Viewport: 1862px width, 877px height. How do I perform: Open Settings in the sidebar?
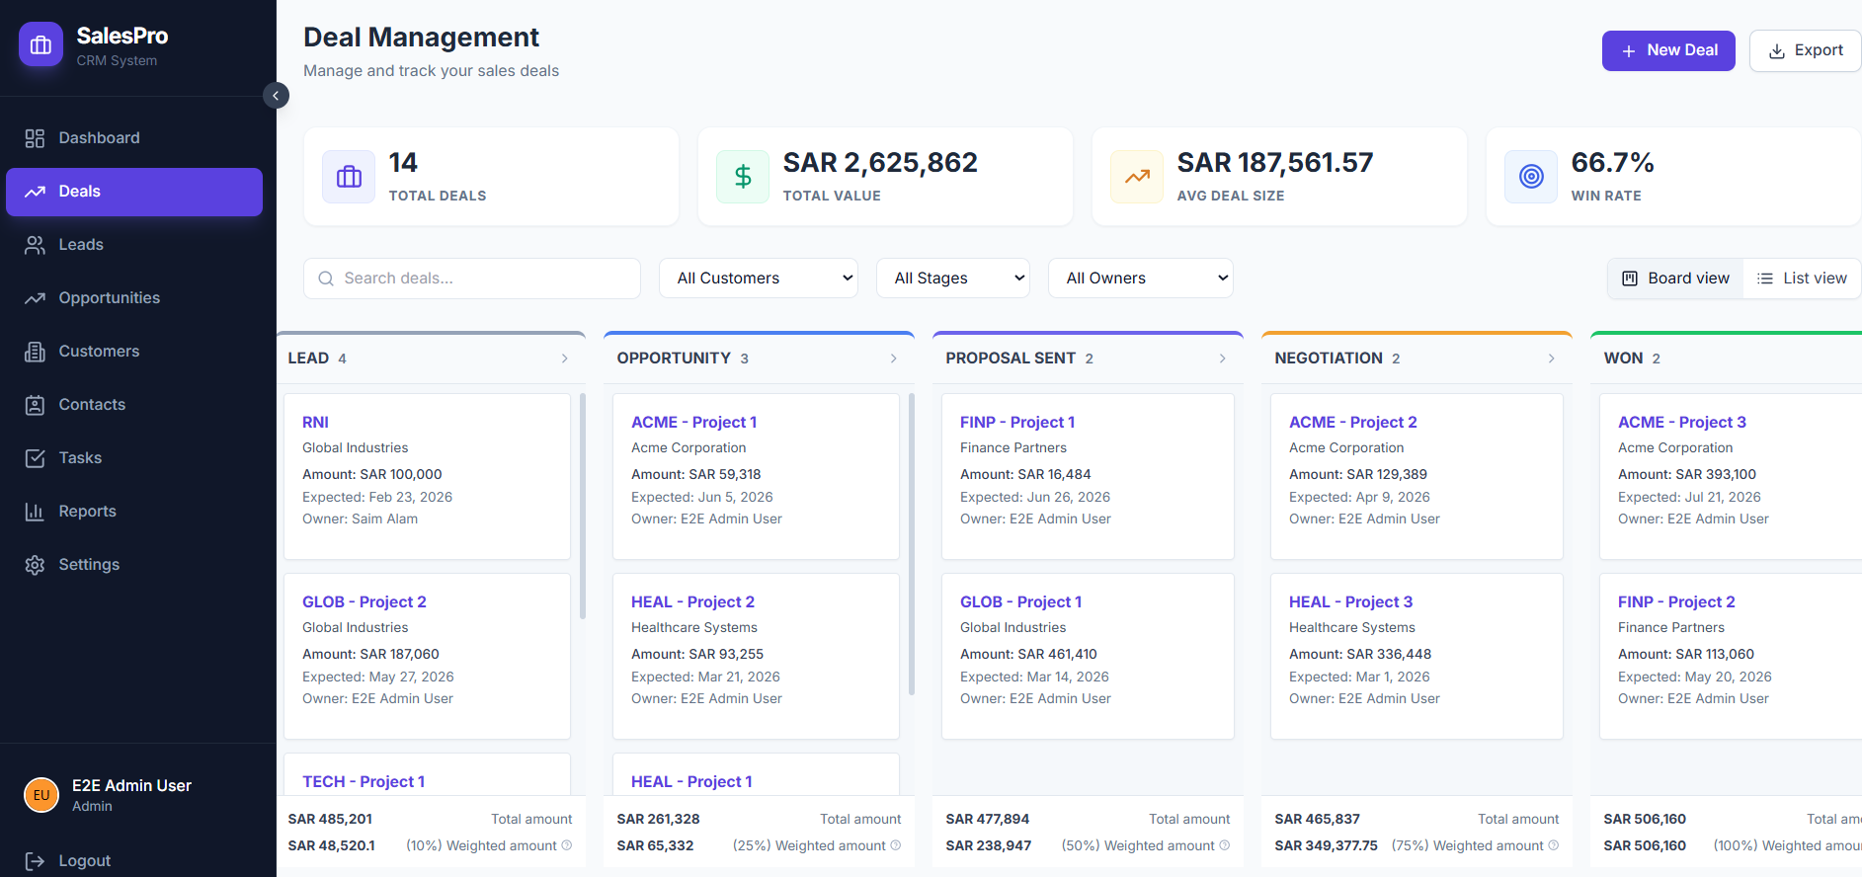[134, 565]
